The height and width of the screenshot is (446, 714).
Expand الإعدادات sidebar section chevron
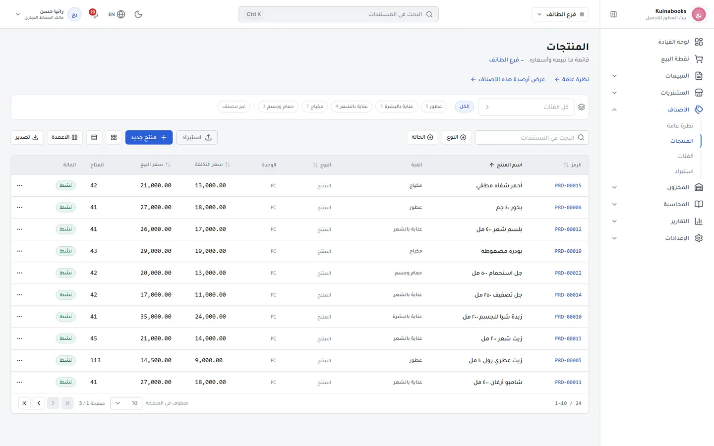coord(614,238)
